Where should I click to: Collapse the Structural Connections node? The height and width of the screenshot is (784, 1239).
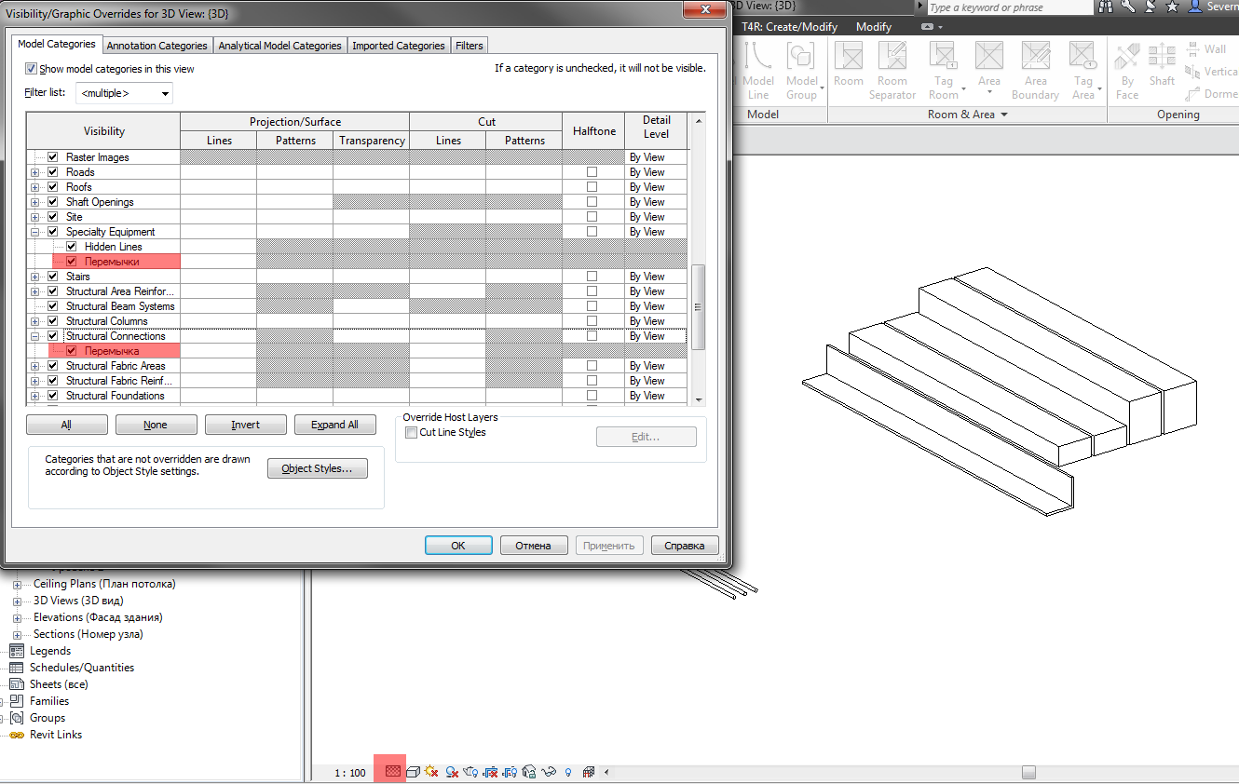click(35, 336)
